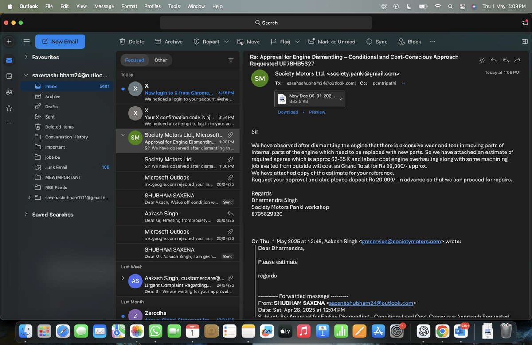
Task: Open the People contacts icon in rail
Action: click(x=9, y=92)
